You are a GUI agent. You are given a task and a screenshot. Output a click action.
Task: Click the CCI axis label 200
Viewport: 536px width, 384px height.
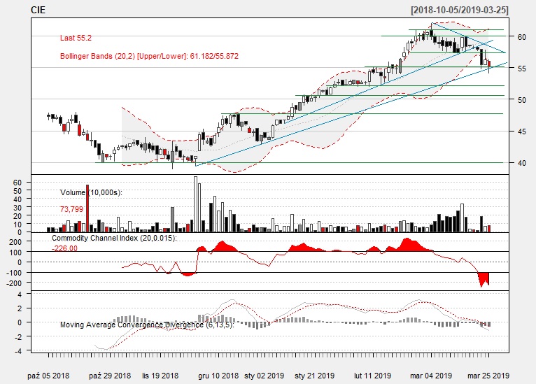[x=15, y=241]
